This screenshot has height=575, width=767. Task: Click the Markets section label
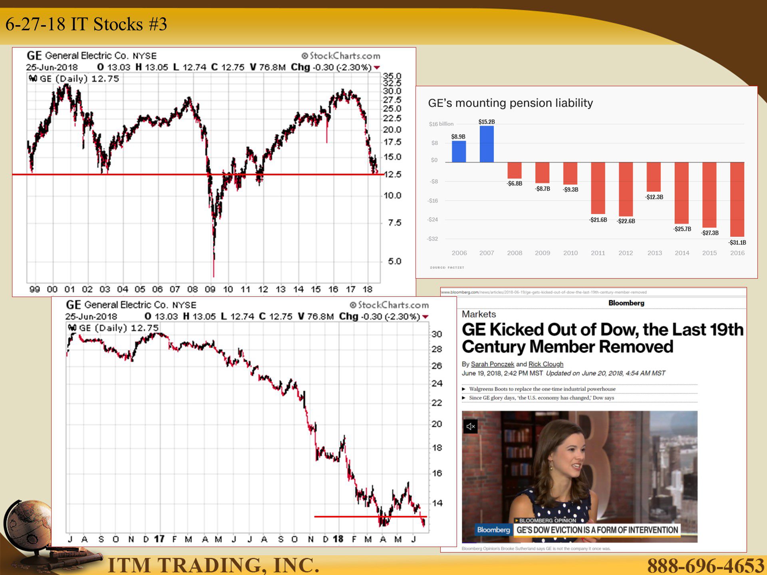coord(479,314)
